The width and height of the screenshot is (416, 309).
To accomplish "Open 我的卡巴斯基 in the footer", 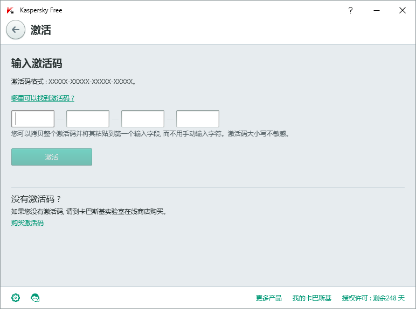I will (x=312, y=298).
